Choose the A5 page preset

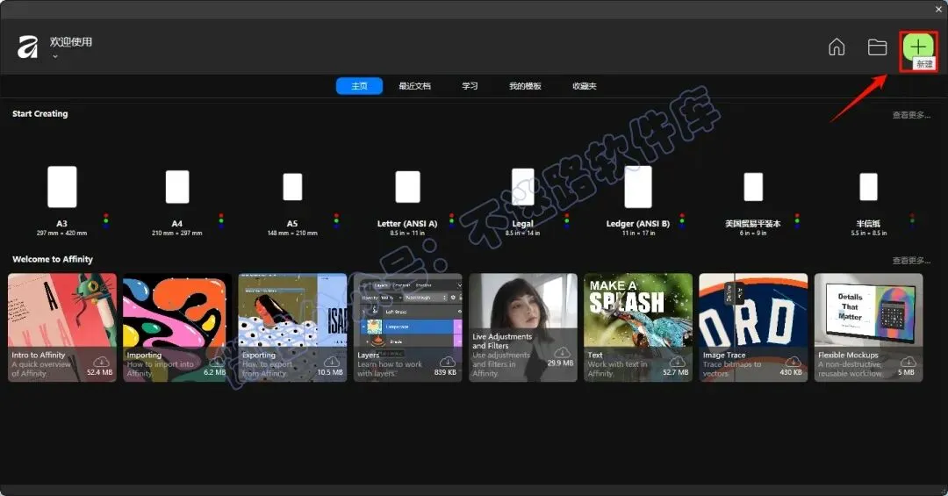tap(292, 187)
